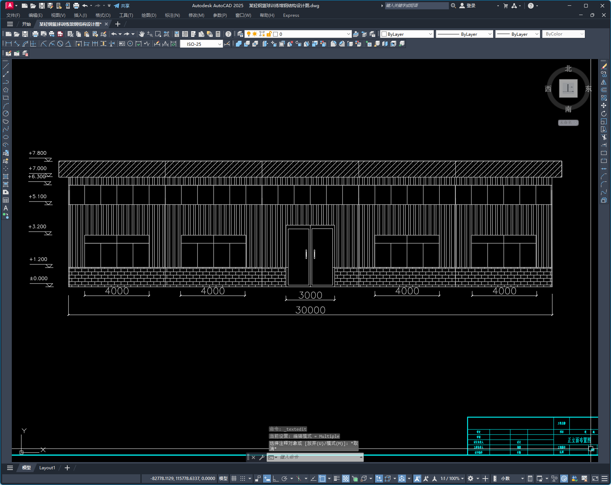Toggle lineweight display in status bar
Screen dimensions: 611x485
[x=336, y=479]
